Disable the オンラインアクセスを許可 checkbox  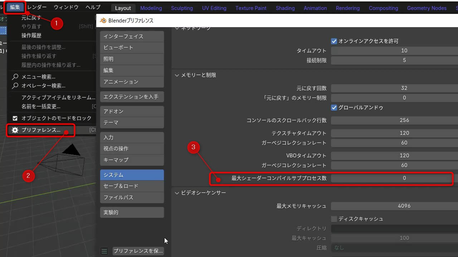point(334,41)
